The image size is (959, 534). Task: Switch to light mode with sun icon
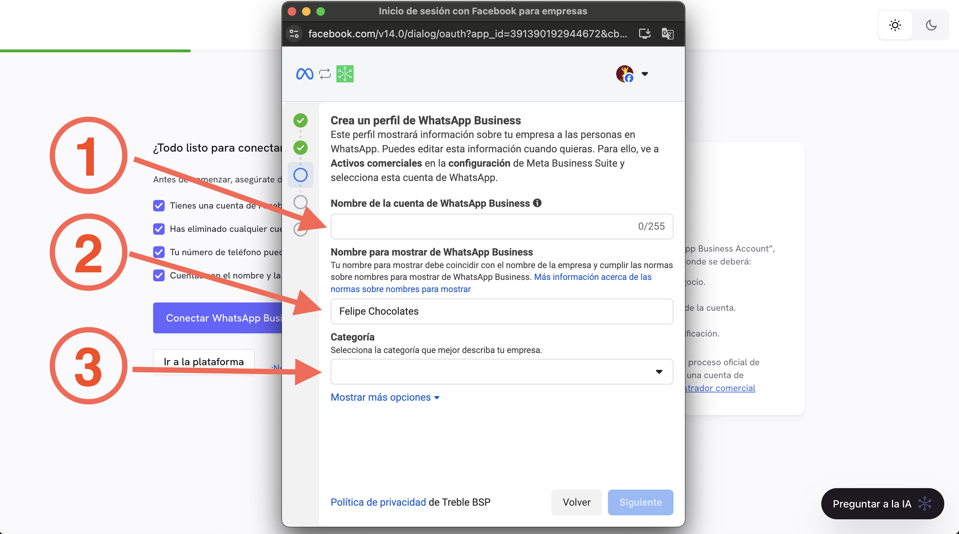895,25
